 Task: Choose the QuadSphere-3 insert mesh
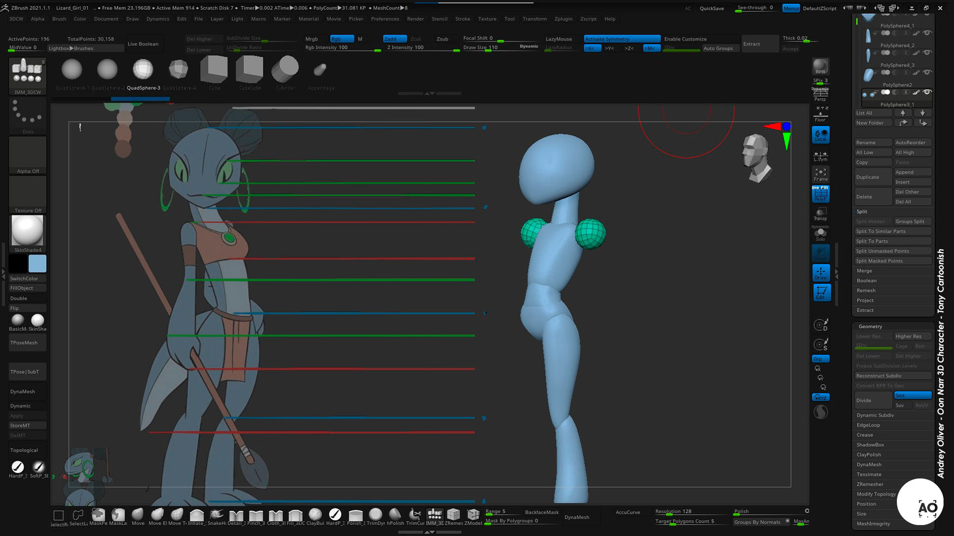(x=143, y=72)
